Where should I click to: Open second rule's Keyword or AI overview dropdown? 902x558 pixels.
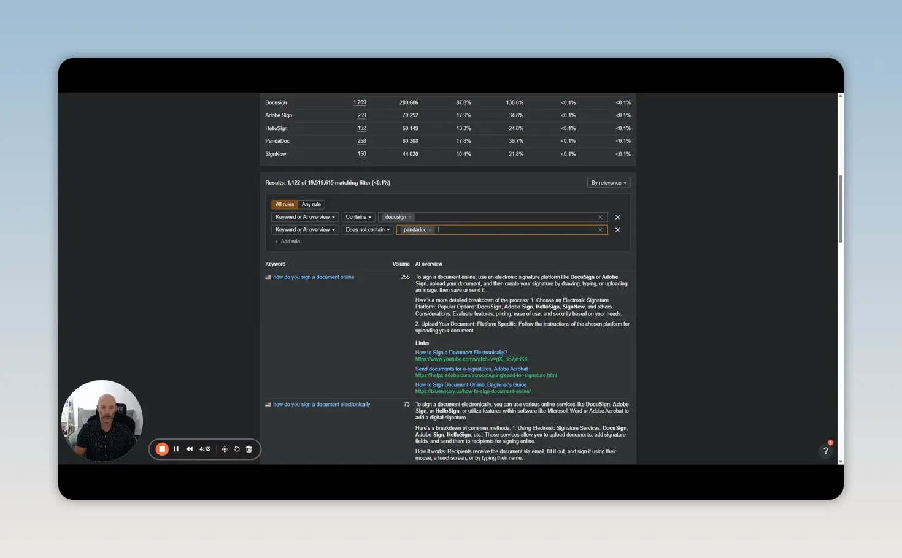tap(305, 230)
